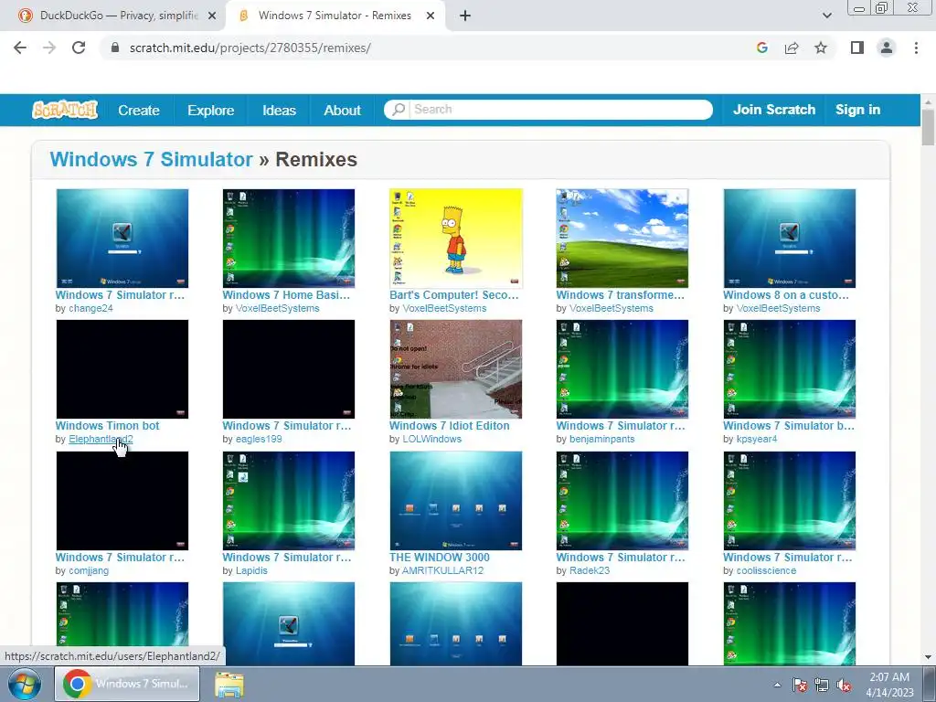This screenshot has height=702, width=936.
Task: Visit LOLWindows's profile
Action: (x=431, y=440)
